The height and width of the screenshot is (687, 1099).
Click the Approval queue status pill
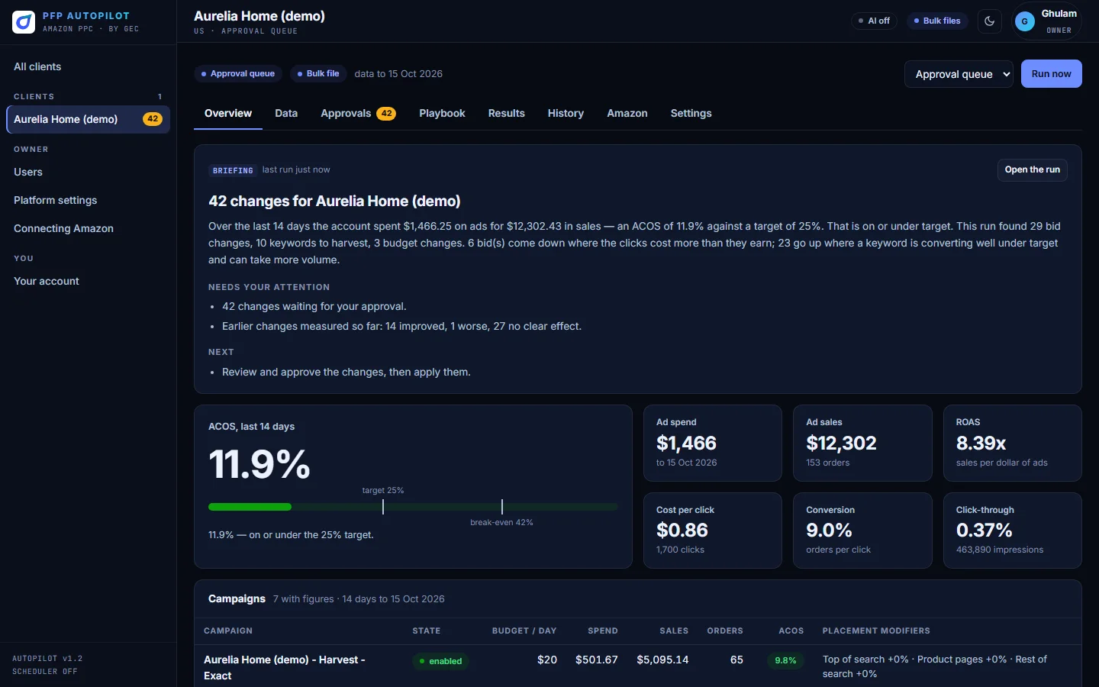point(238,73)
